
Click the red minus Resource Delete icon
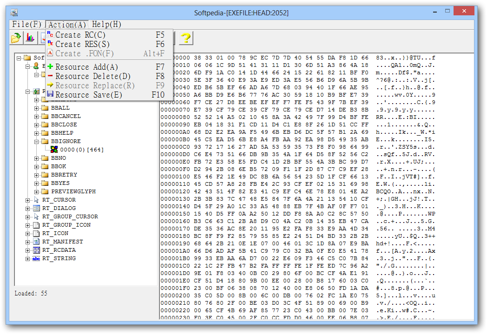[50, 76]
